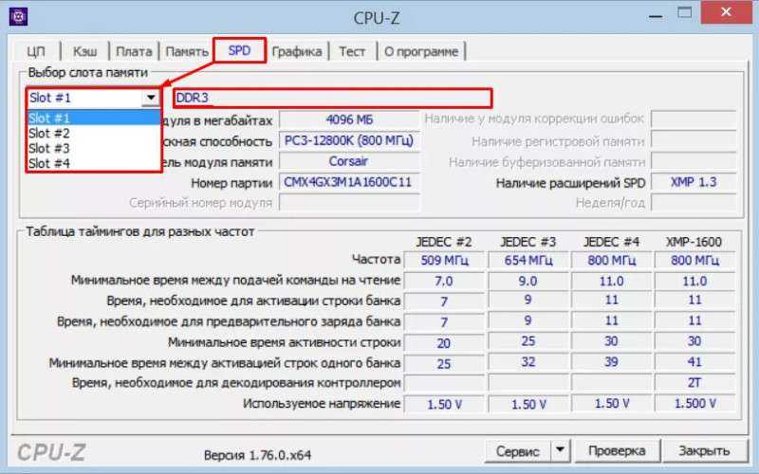The width and height of the screenshot is (759, 474).
Task: Click the JEDEC #3 column header
Action: pos(528,242)
